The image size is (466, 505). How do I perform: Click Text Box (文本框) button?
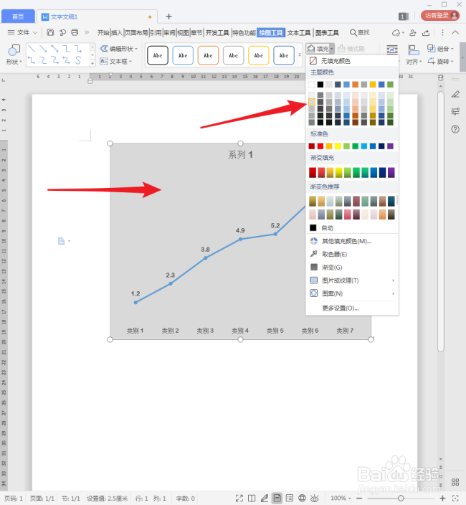[x=115, y=61]
